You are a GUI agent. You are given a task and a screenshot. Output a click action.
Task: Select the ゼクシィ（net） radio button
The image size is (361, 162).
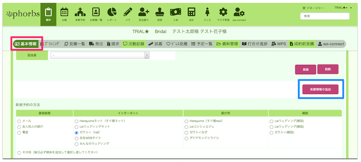[76, 133]
